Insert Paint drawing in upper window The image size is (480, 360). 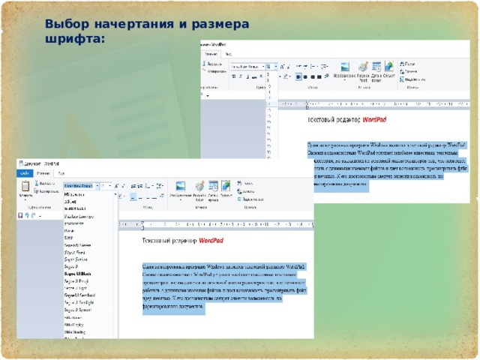point(363,67)
